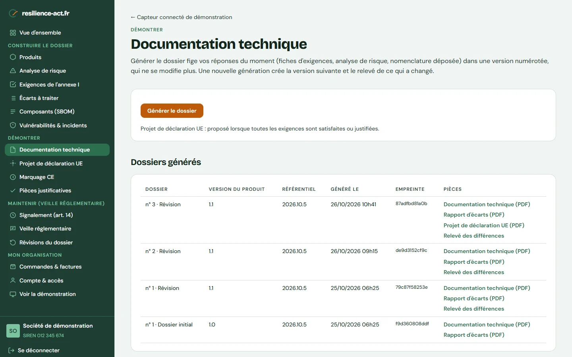The width and height of the screenshot is (572, 357).
Task: Open dossier n° 2 Rapport d'écarts (PDF)
Action: tap(474, 262)
